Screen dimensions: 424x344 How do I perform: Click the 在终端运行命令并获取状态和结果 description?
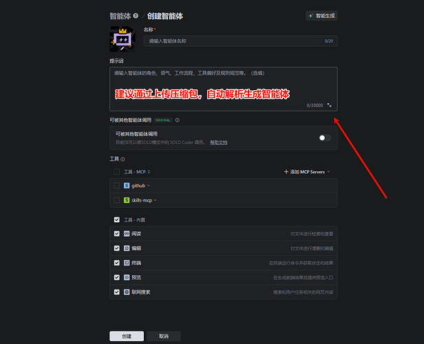[301, 263]
